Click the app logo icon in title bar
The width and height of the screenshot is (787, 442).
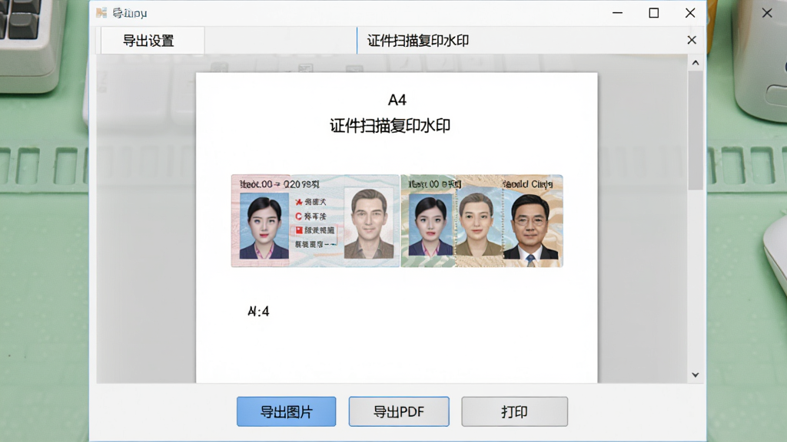[101, 12]
